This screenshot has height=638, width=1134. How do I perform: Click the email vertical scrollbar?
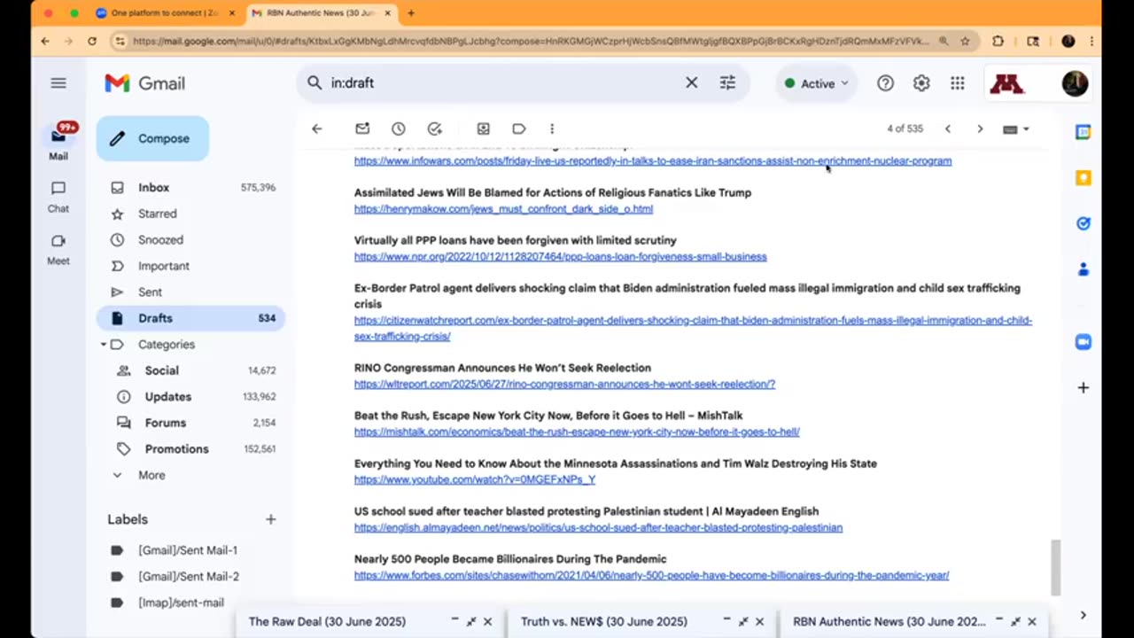(x=1054, y=567)
